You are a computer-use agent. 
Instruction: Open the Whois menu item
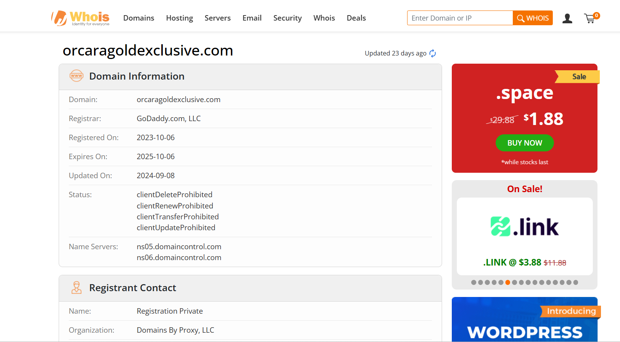324,18
